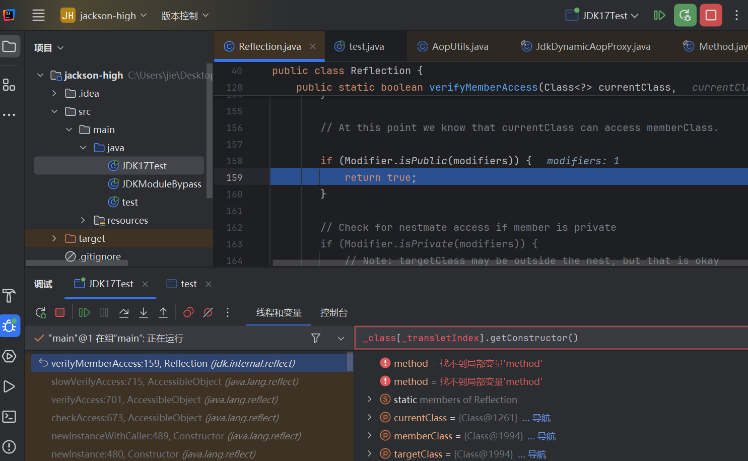Close JDK17Test debug session tab

[145, 284]
